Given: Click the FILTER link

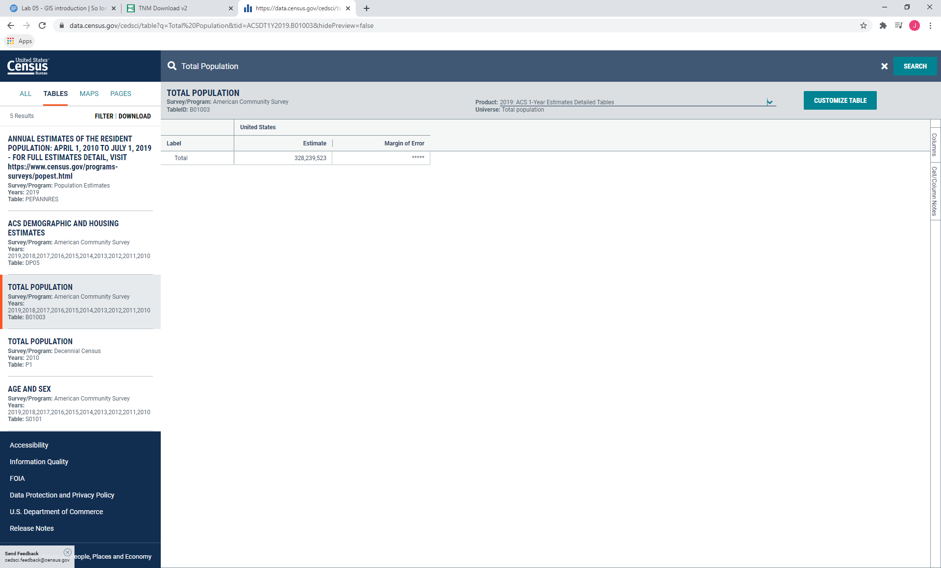Looking at the screenshot, I should click(x=104, y=116).
